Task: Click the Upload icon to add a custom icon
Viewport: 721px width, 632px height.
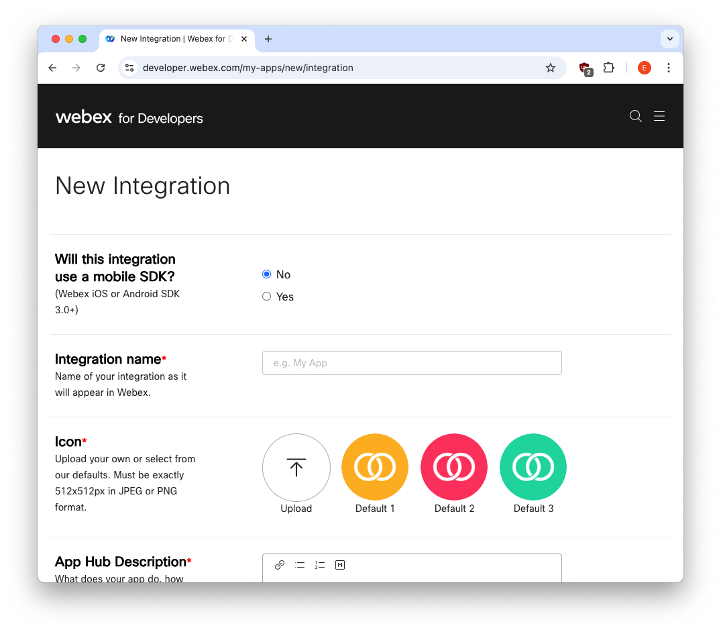Action: click(296, 468)
